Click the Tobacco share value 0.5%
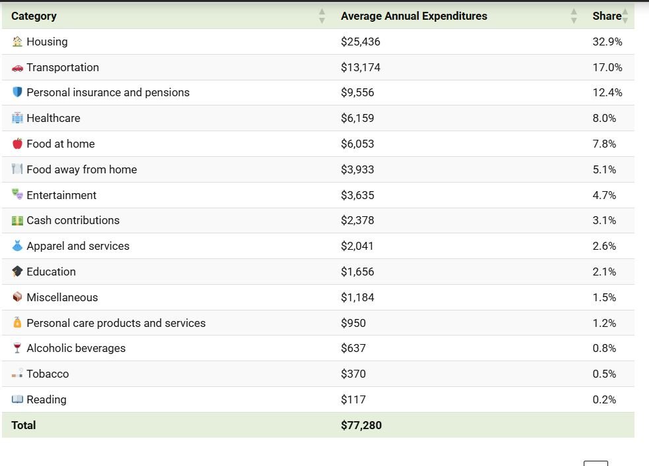 pyautogui.click(x=604, y=374)
